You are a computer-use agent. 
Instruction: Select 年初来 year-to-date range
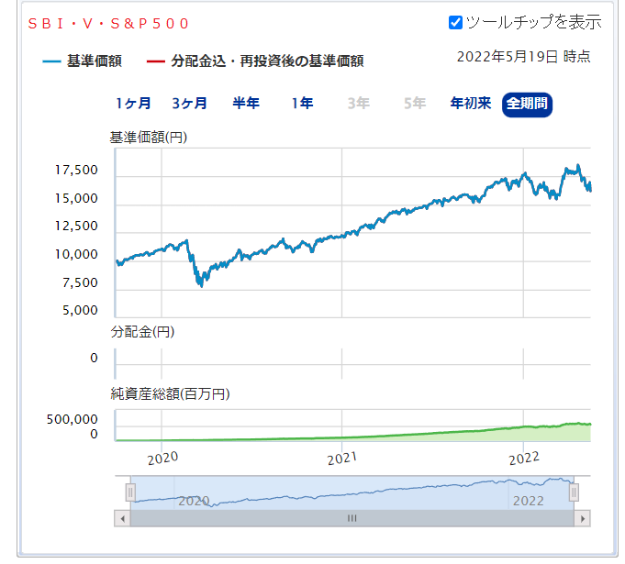pyautogui.click(x=470, y=104)
